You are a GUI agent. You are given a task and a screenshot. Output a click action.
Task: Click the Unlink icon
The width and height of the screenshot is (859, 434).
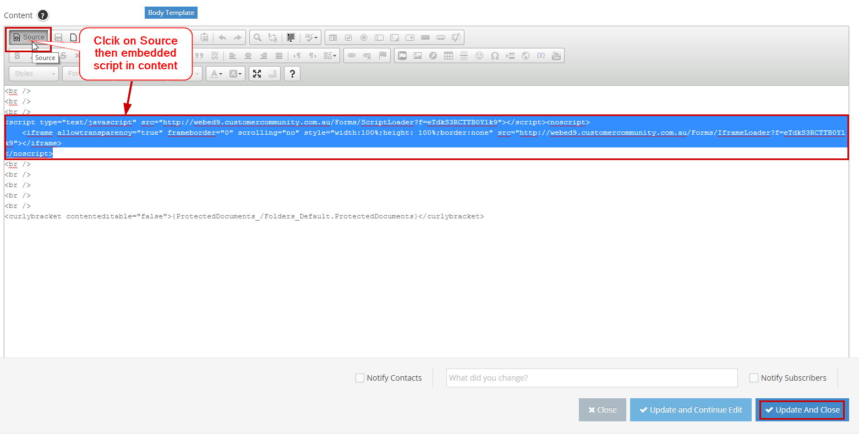[368, 56]
